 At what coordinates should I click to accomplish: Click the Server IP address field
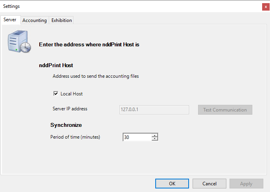click(154, 110)
